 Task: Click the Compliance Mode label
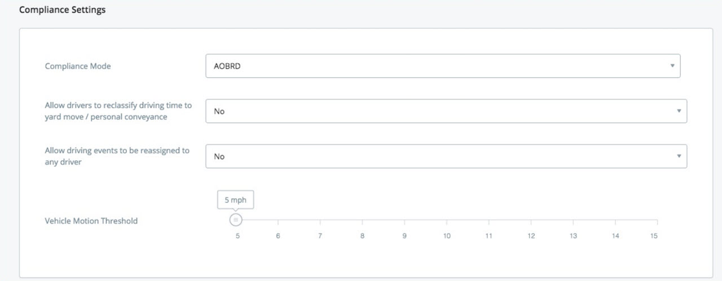click(78, 66)
